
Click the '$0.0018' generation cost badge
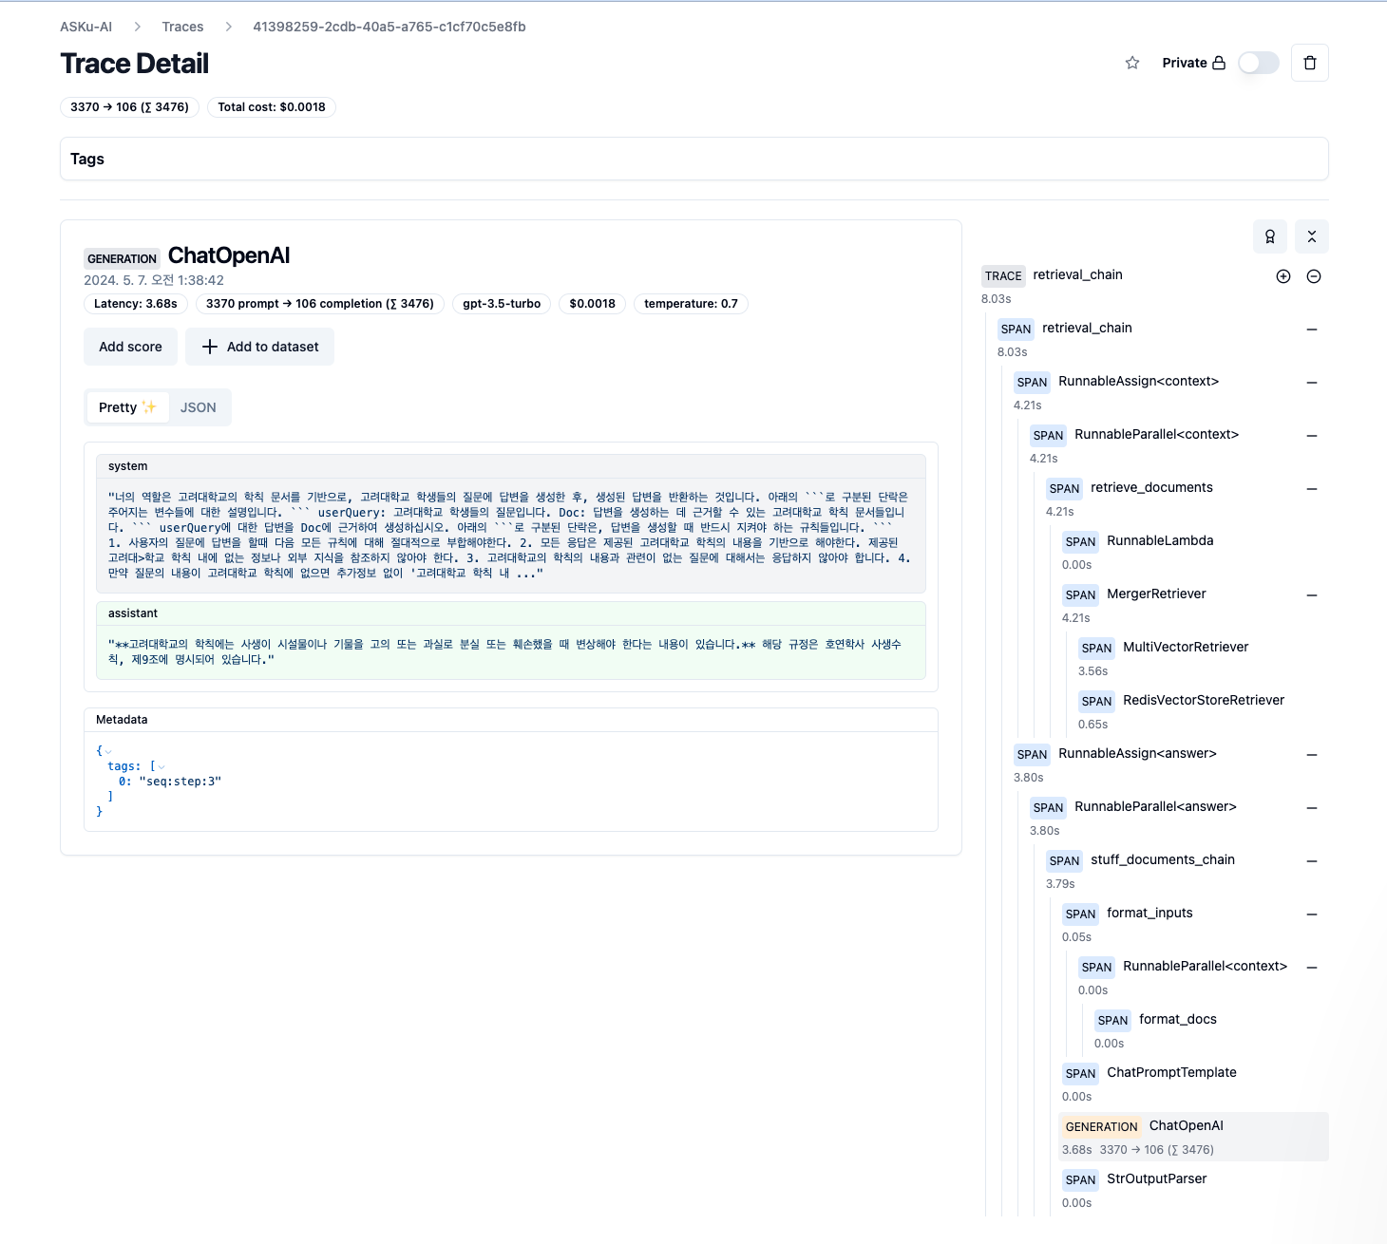coord(592,304)
